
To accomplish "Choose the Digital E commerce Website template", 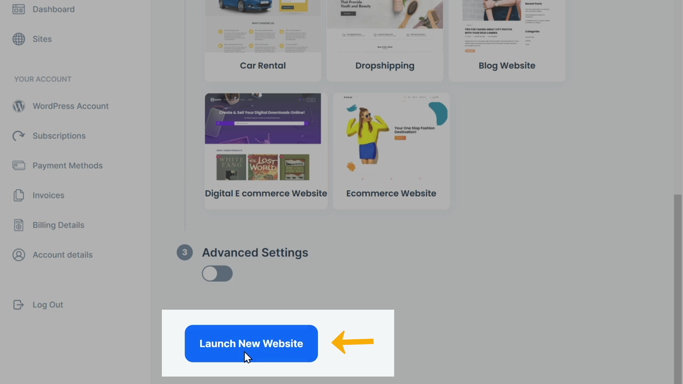I will [x=266, y=151].
